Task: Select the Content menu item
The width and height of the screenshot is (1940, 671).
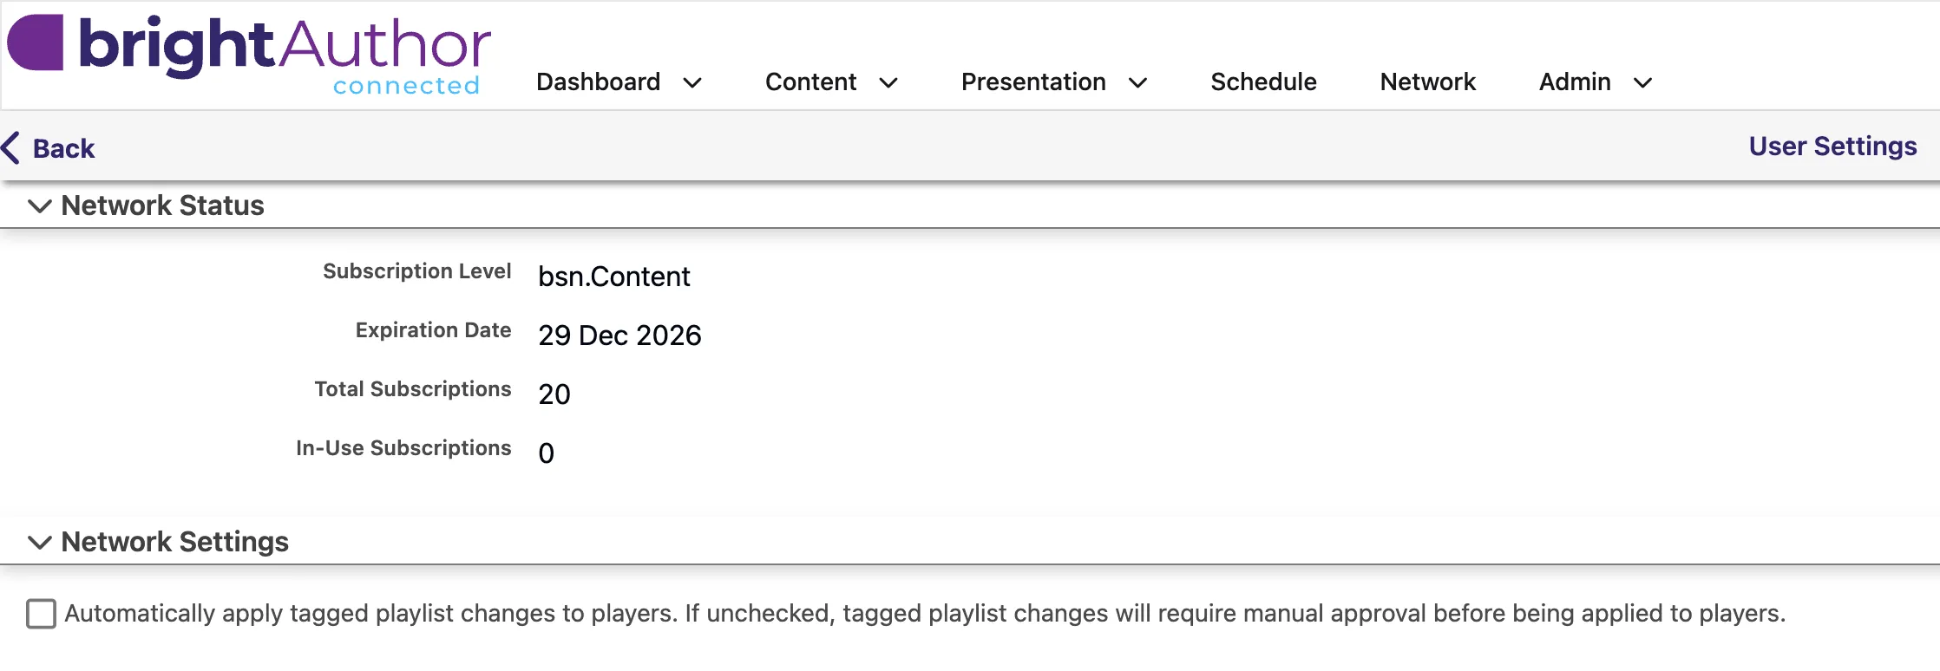Action: [x=810, y=81]
